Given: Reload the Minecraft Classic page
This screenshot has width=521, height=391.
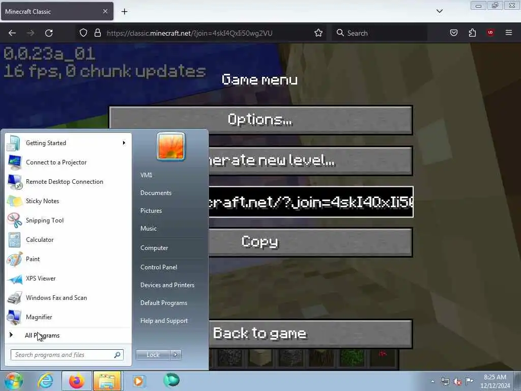Looking at the screenshot, I should coord(49,33).
